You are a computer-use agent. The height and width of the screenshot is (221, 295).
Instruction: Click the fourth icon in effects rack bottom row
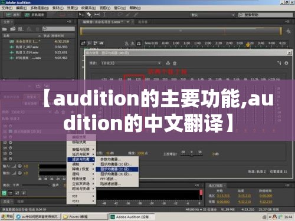(24, 193)
